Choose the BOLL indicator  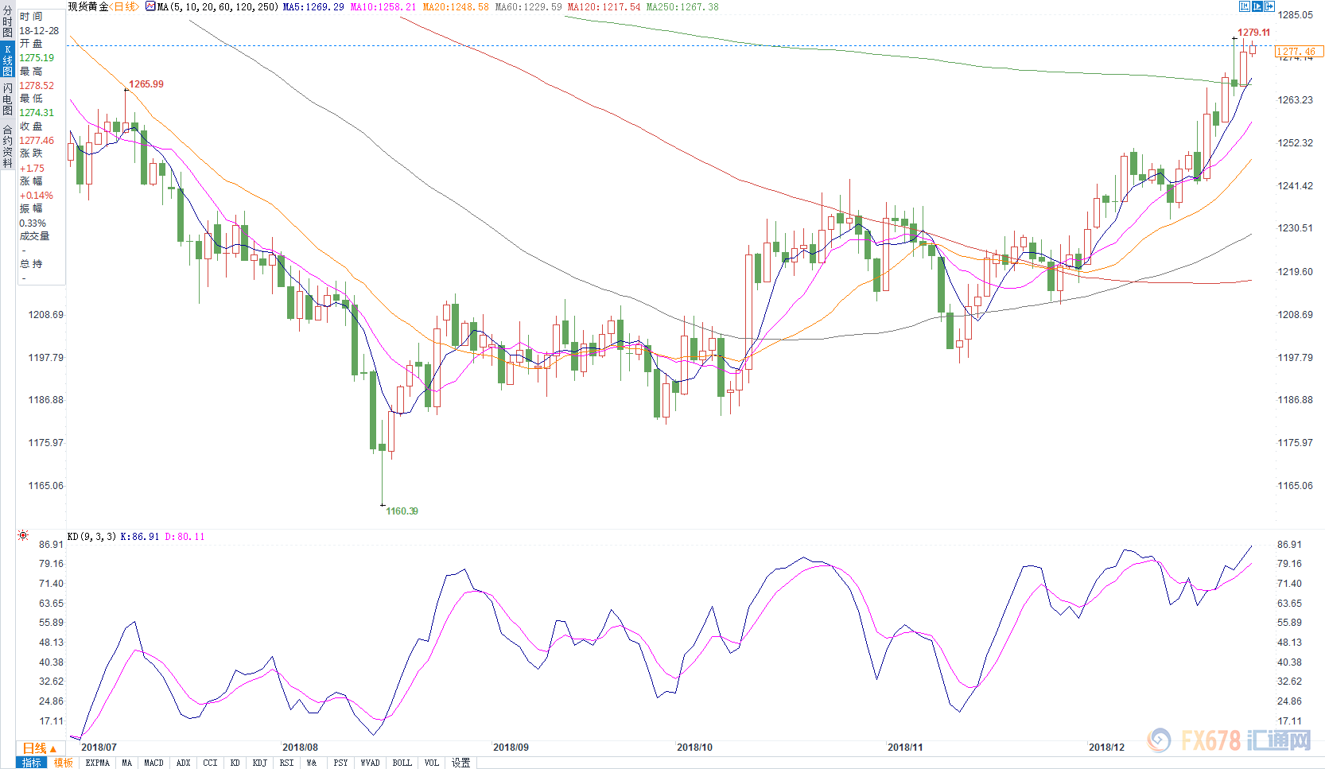click(402, 763)
